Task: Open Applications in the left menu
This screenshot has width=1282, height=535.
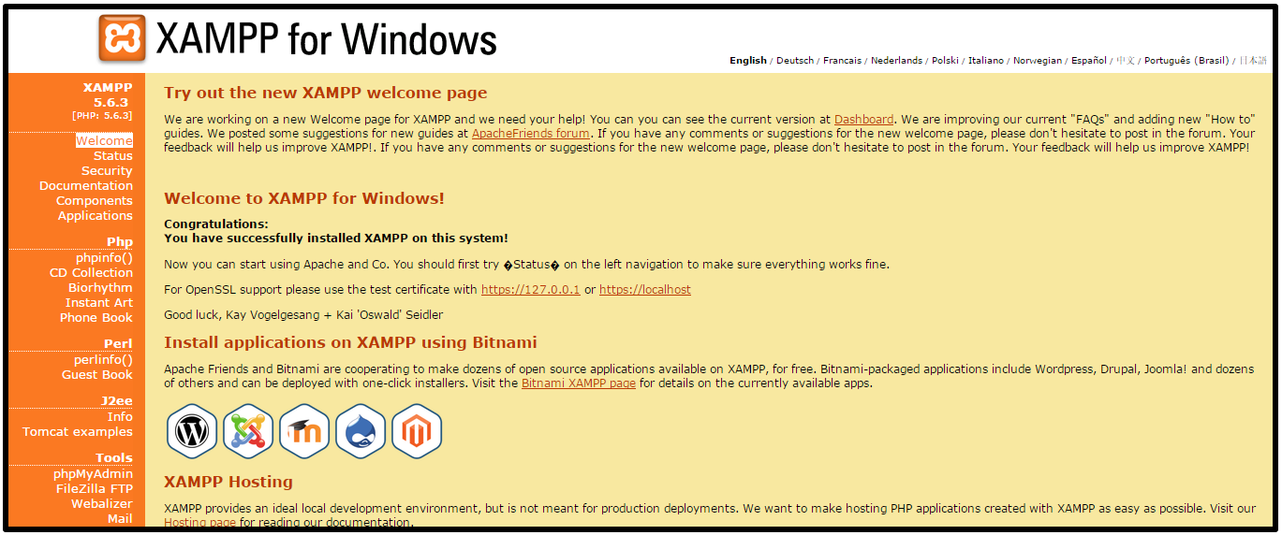Action: pos(96,216)
